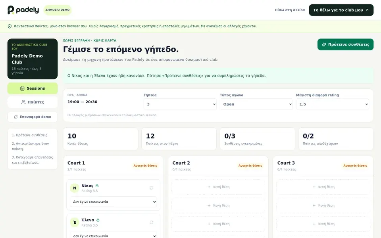Click the people icon beside Παίκτες
Viewport: 381px width, 238px height.
coord(23,102)
